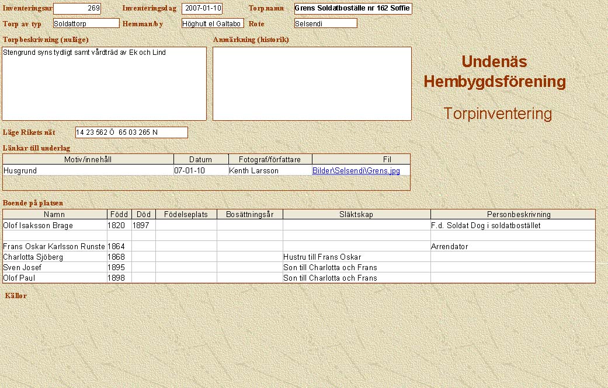Select the Charlotta Sjöberg name cell

[54, 257]
